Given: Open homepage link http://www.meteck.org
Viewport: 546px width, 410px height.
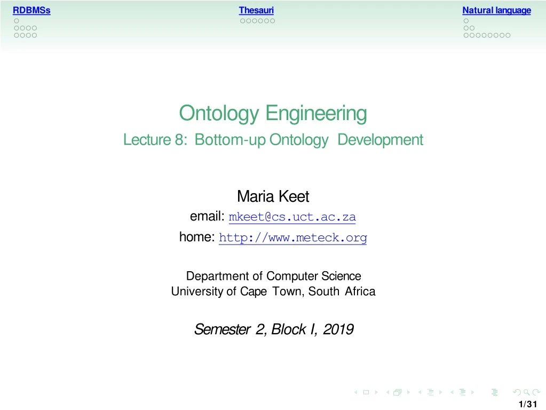Looking at the screenshot, I should point(293,238).
